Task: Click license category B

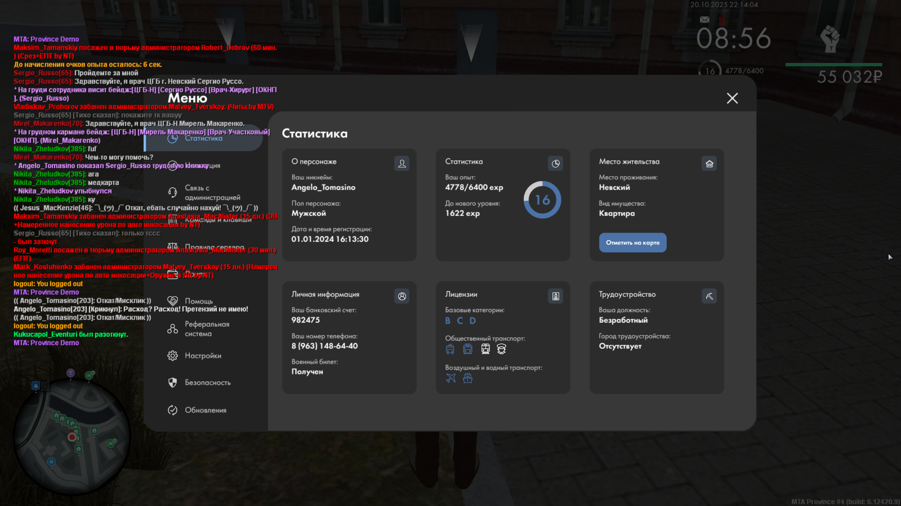Action: (448, 320)
